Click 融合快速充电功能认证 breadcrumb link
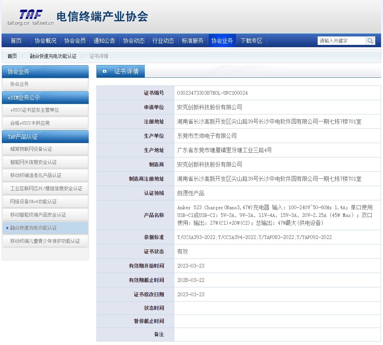This screenshot has height=345, width=383. (53, 56)
